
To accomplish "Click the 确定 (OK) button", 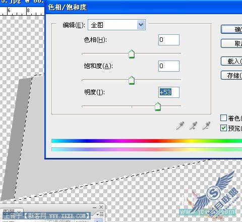I will coord(231,29).
